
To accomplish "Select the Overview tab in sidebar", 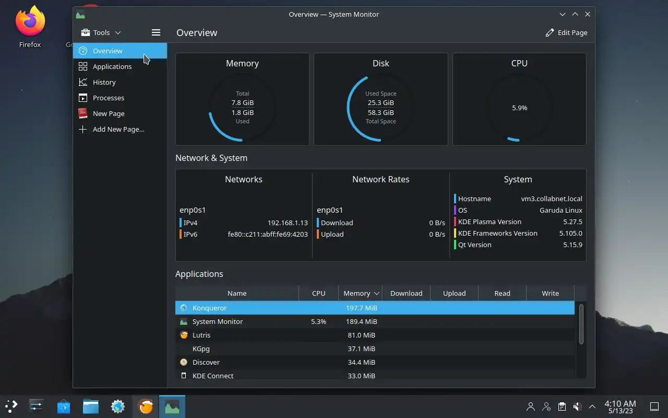I will pyautogui.click(x=120, y=51).
